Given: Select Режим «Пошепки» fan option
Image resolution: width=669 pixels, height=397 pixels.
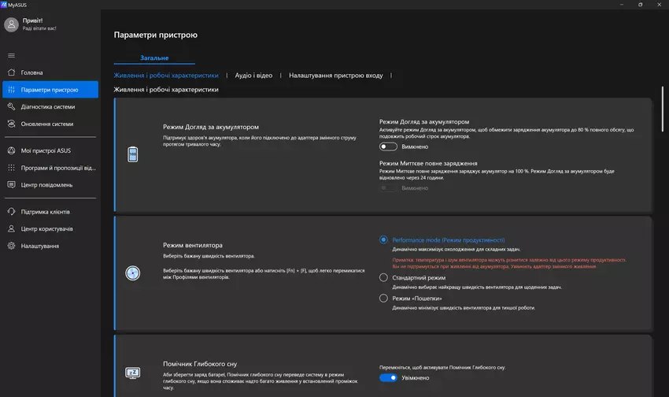Looking at the screenshot, I should pos(383,299).
